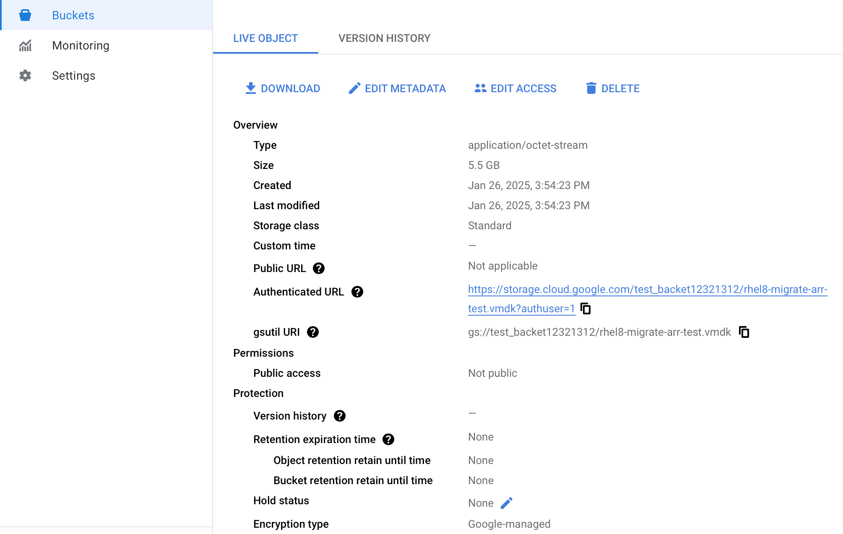Copy the gsutil URI with copy icon
843x534 pixels.
744,332
